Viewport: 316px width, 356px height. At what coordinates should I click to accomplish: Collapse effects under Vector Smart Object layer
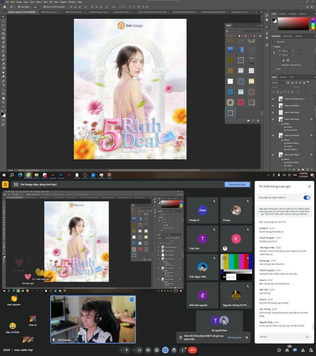point(314,119)
